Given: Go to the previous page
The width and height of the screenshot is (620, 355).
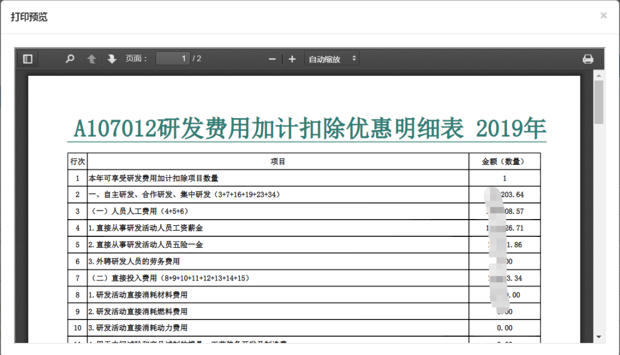Looking at the screenshot, I should (91, 59).
